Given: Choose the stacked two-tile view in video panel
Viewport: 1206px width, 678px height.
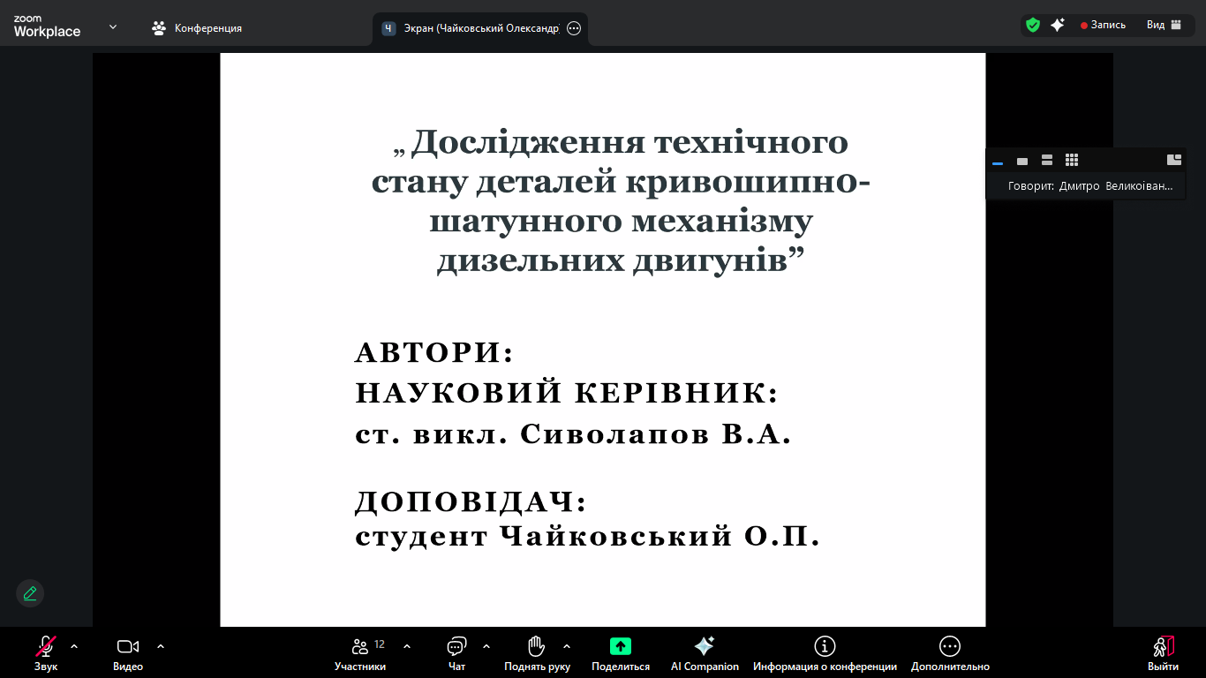Looking at the screenshot, I should point(1047,160).
